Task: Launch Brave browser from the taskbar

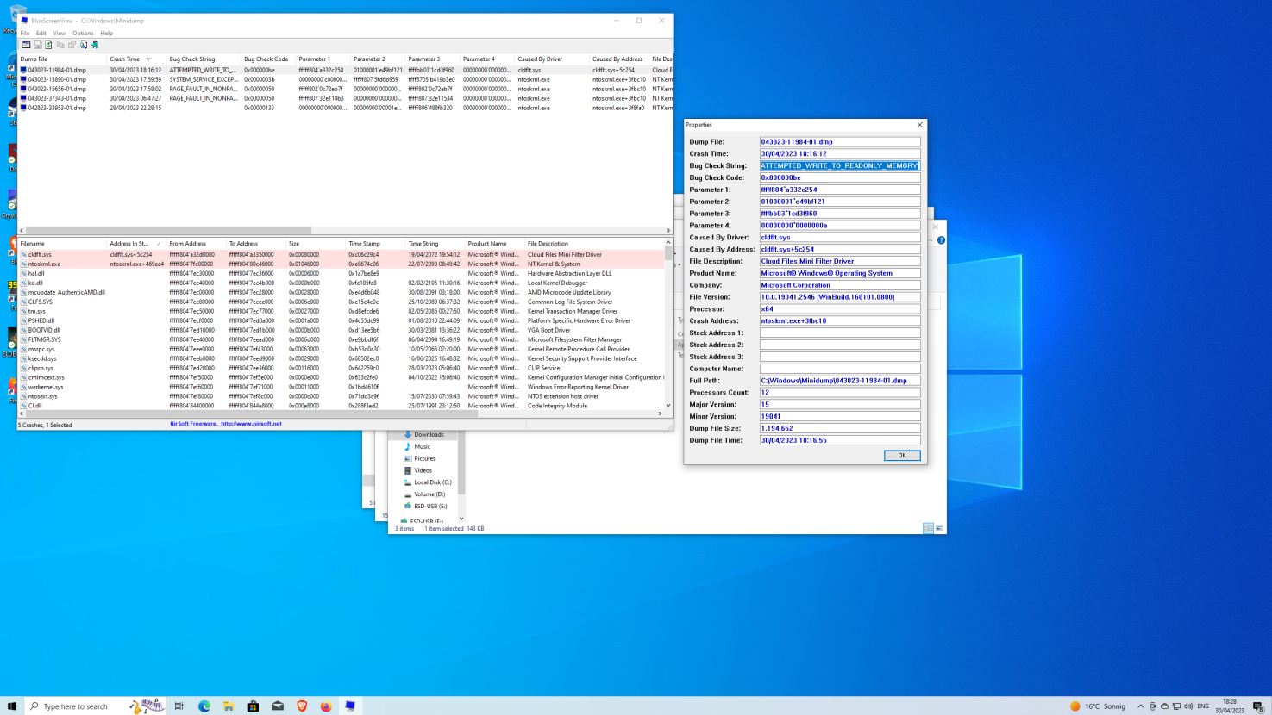Action: (x=302, y=706)
